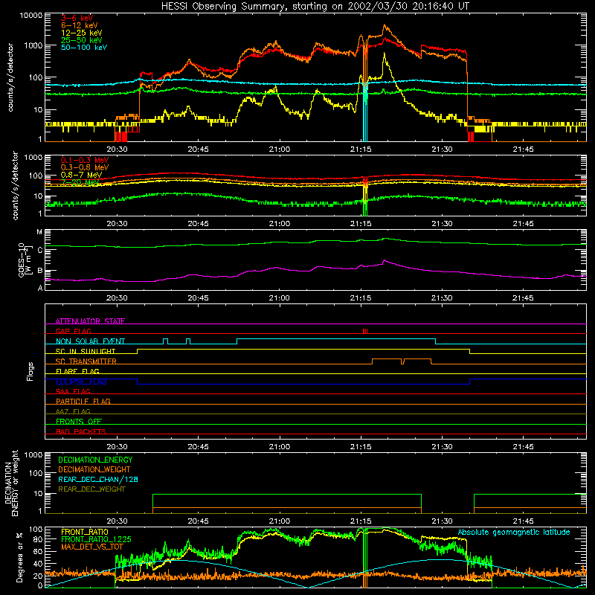The width and height of the screenshot is (595, 595).
Task: Click the red gap marks on the GAP_FLAG line
Action: pyautogui.click(x=365, y=331)
